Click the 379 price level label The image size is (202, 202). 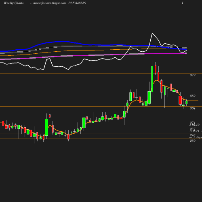(192, 75)
